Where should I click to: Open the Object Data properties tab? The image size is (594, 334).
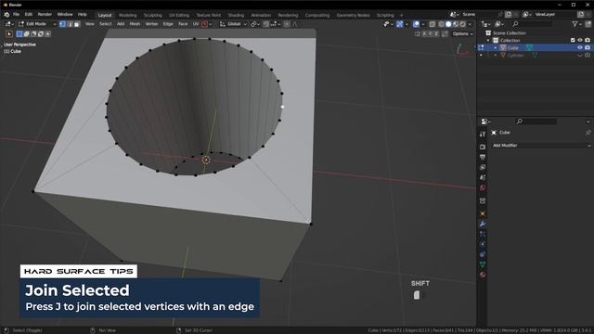click(483, 264)
